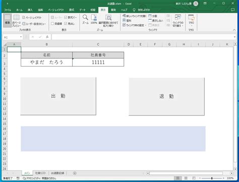The image size is (239, 182).
Task: Add a new sheet with plus icon
Action: pos(75,173)
